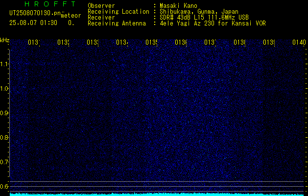Select the file name UT2508070130
Viewport: 308px width, 196px height.
[35, 13]
